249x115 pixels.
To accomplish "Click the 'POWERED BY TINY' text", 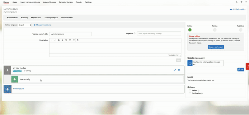I will 173,55.
